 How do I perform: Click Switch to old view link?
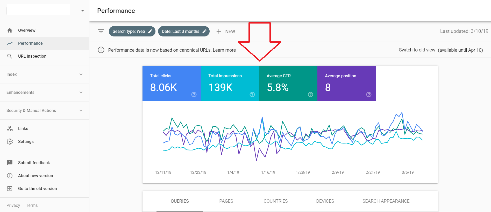click(x=417, y=50)
